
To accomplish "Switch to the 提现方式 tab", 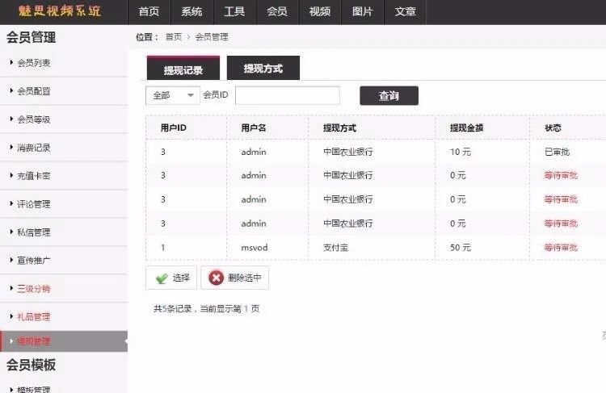I will point(263,69).
